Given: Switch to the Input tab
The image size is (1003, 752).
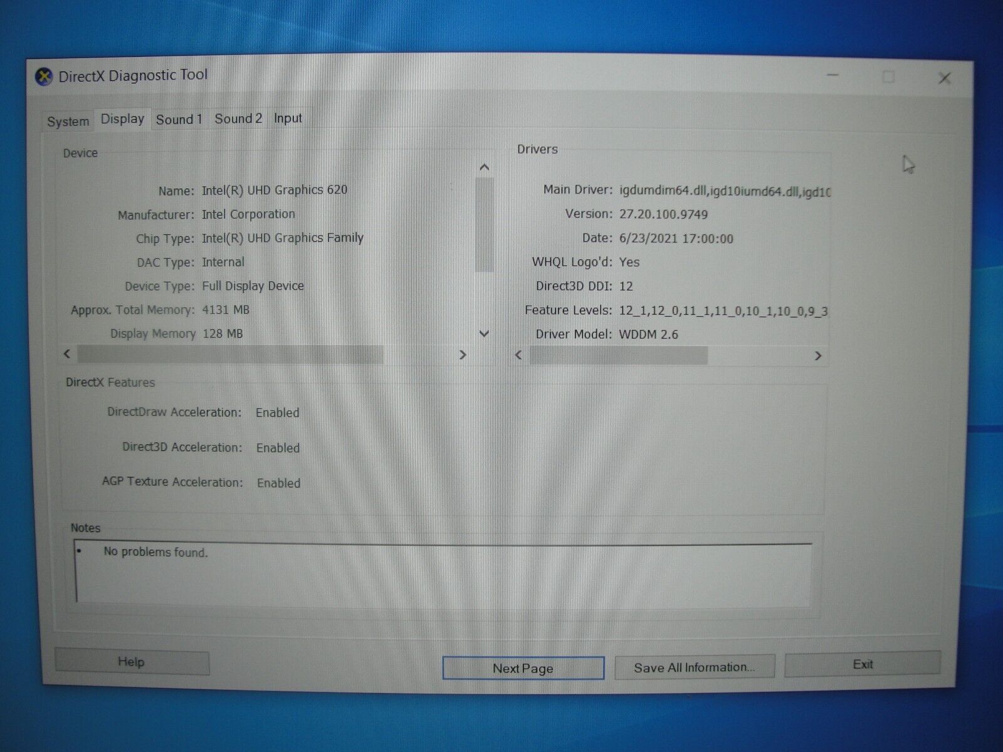Looking at the screenshot, I should [x=288, y=118].
